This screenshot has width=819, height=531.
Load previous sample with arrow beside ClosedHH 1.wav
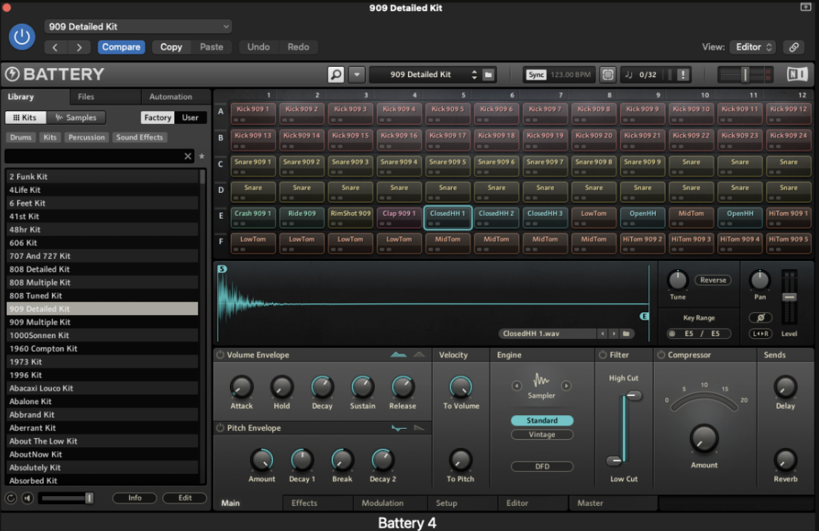tap(601, 334)
